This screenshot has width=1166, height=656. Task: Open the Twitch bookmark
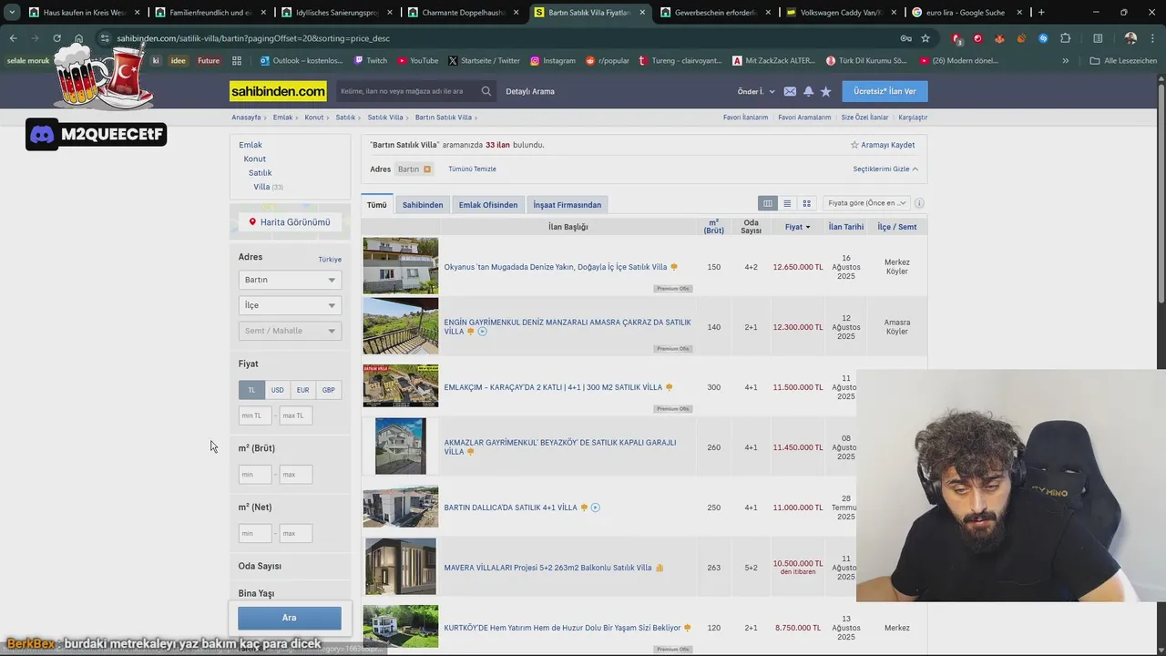pos(371,61)
